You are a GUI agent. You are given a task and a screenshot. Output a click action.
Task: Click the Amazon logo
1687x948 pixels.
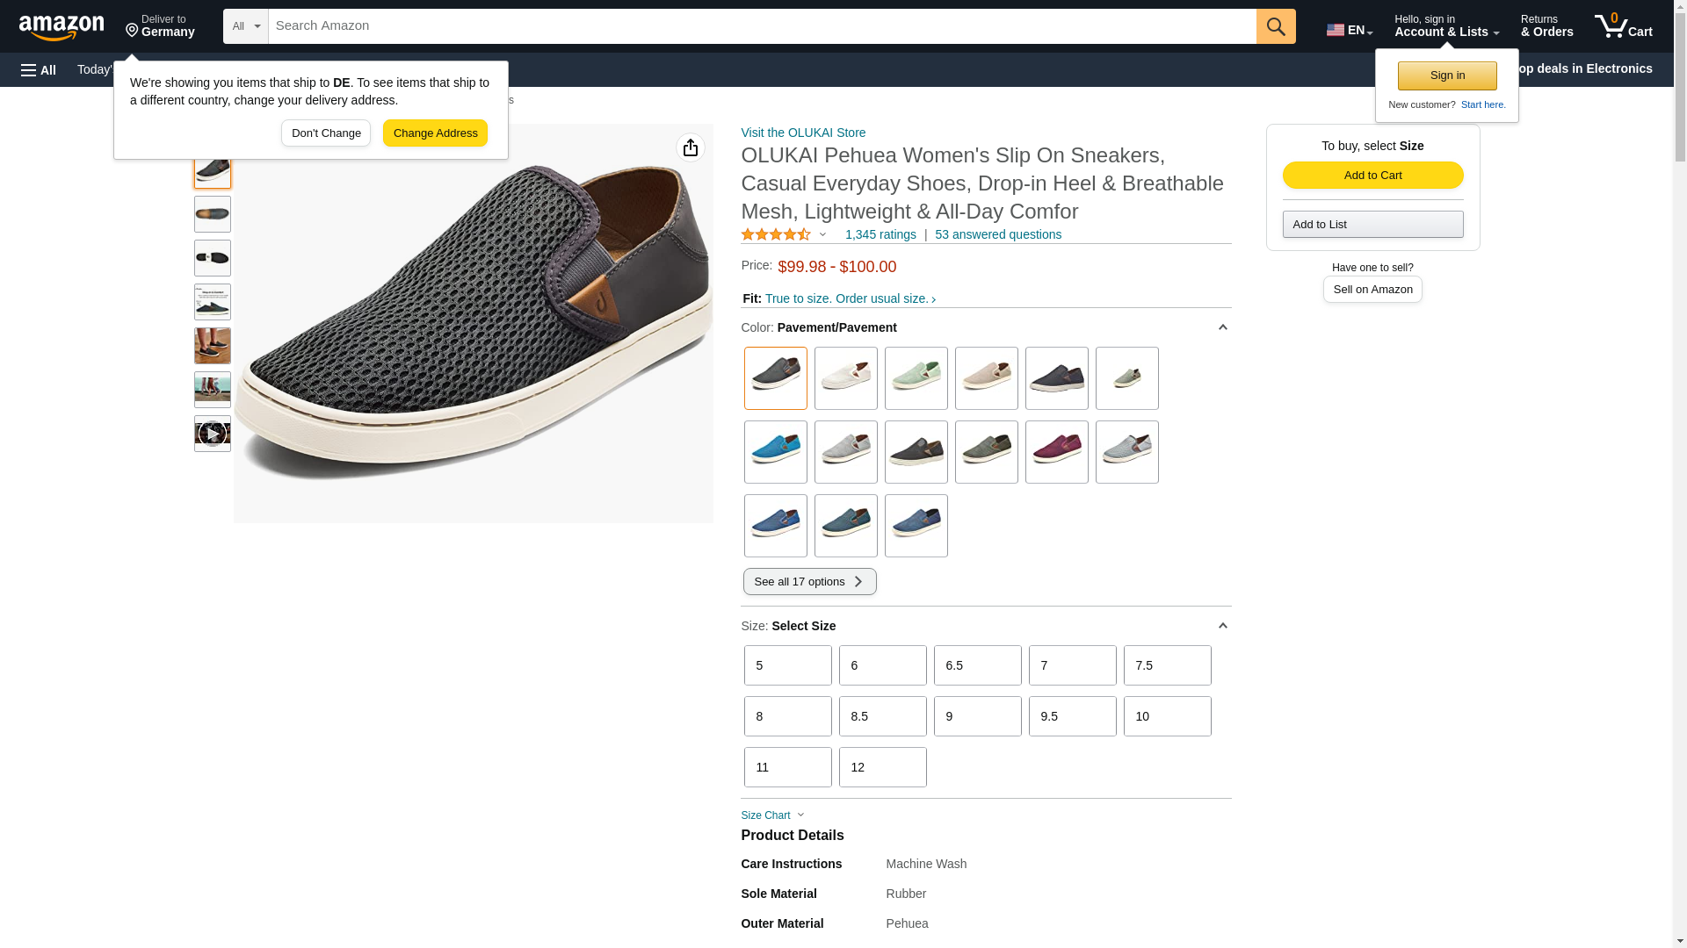(62, 27)
